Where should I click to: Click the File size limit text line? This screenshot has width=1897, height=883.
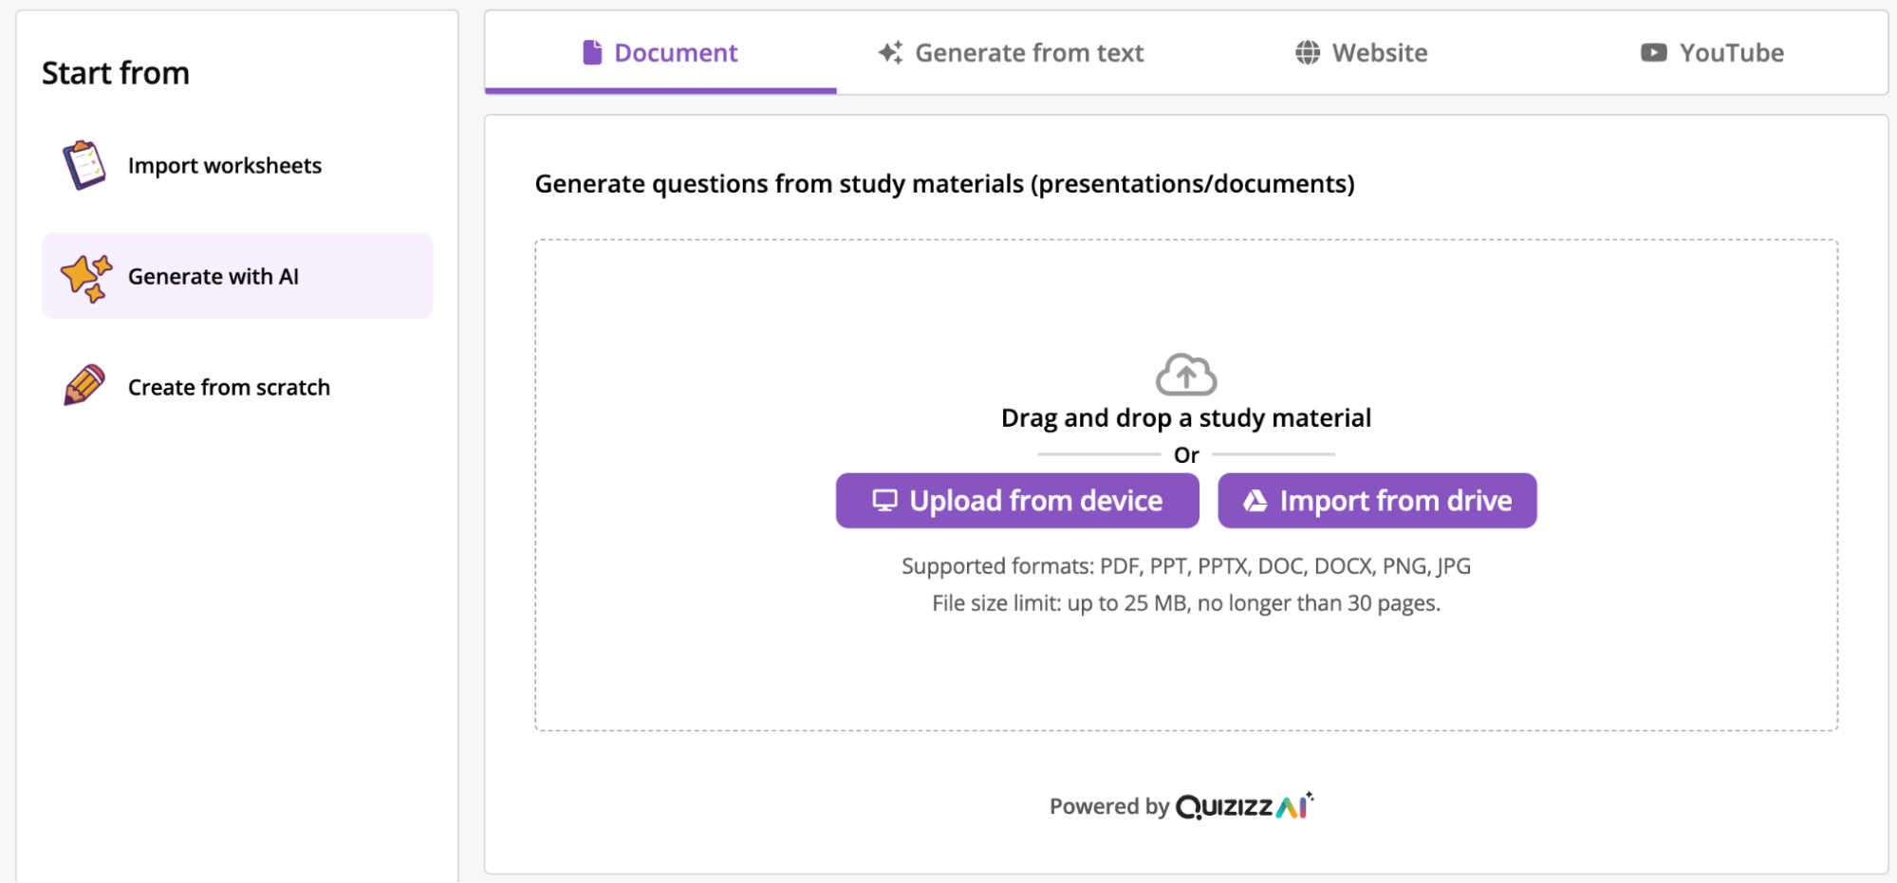coord(1186,603)
